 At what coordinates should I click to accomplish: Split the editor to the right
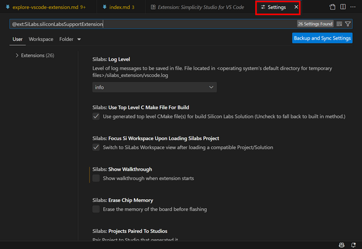pos(343,7)
